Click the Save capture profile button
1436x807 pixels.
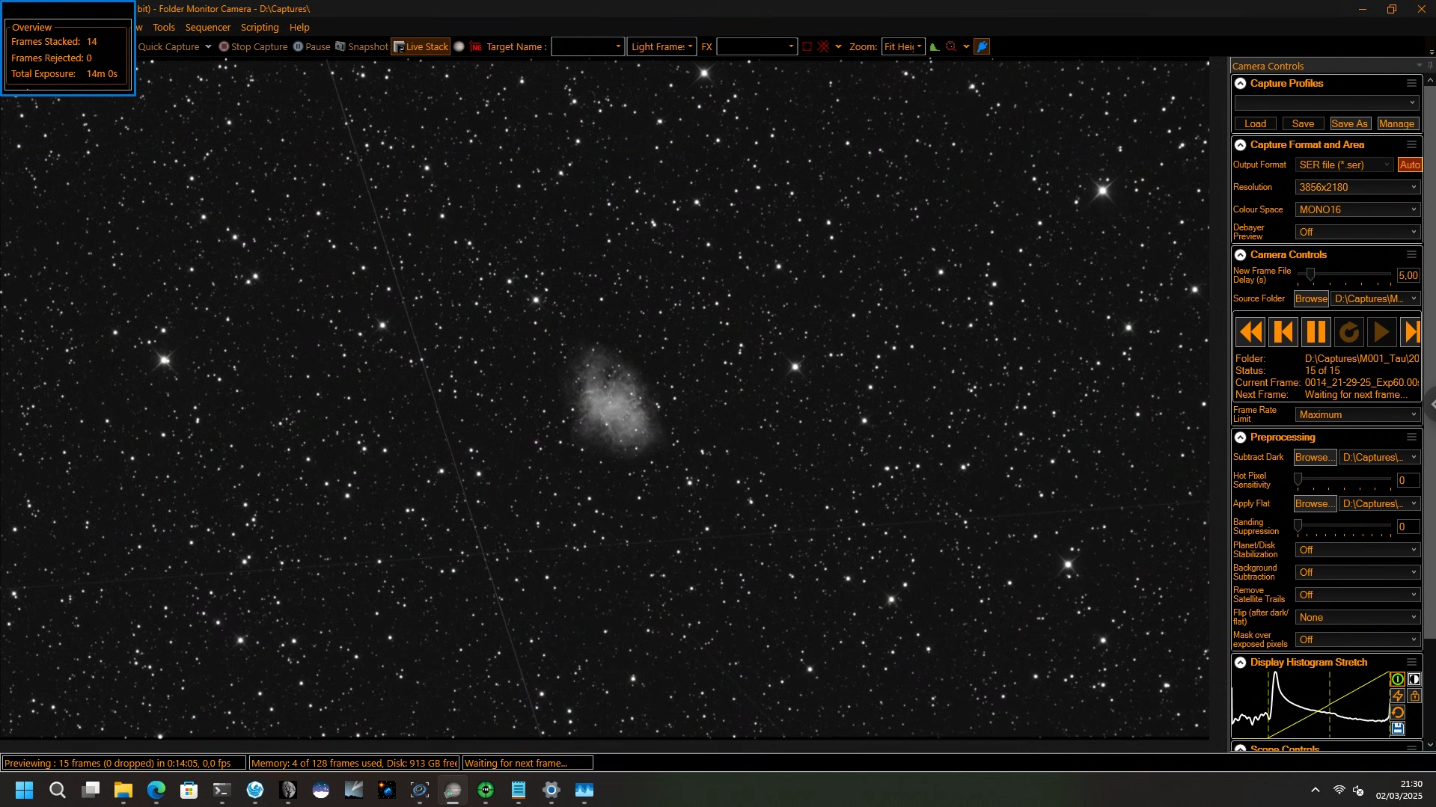1303,123
